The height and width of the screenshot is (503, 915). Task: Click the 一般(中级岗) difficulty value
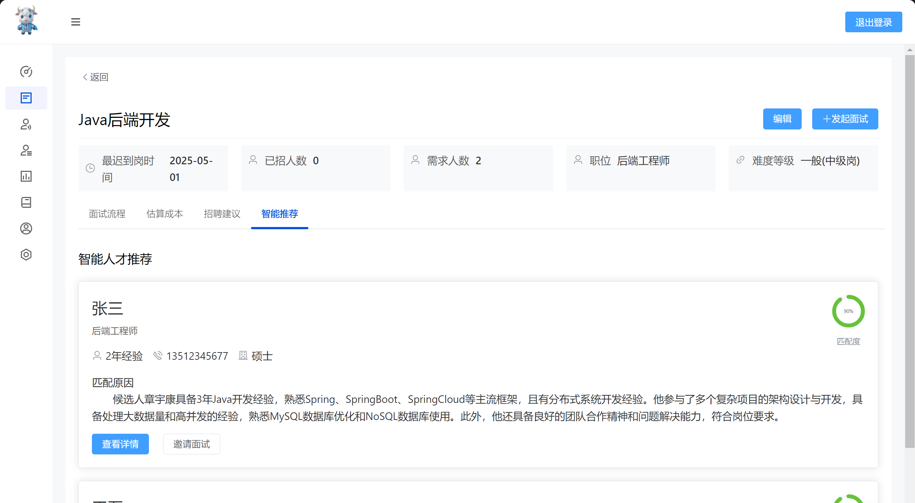pyautogui.click(x=830, y=160)
